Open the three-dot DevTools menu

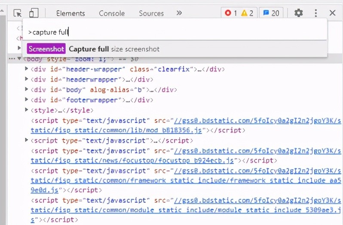tap(316, 13)
